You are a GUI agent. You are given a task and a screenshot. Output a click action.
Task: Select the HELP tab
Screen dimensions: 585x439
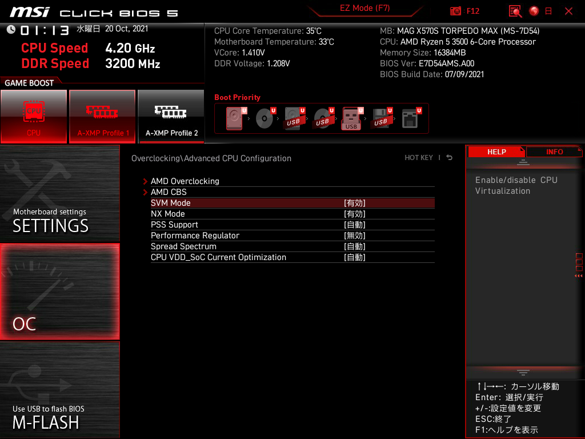(496, 151)
